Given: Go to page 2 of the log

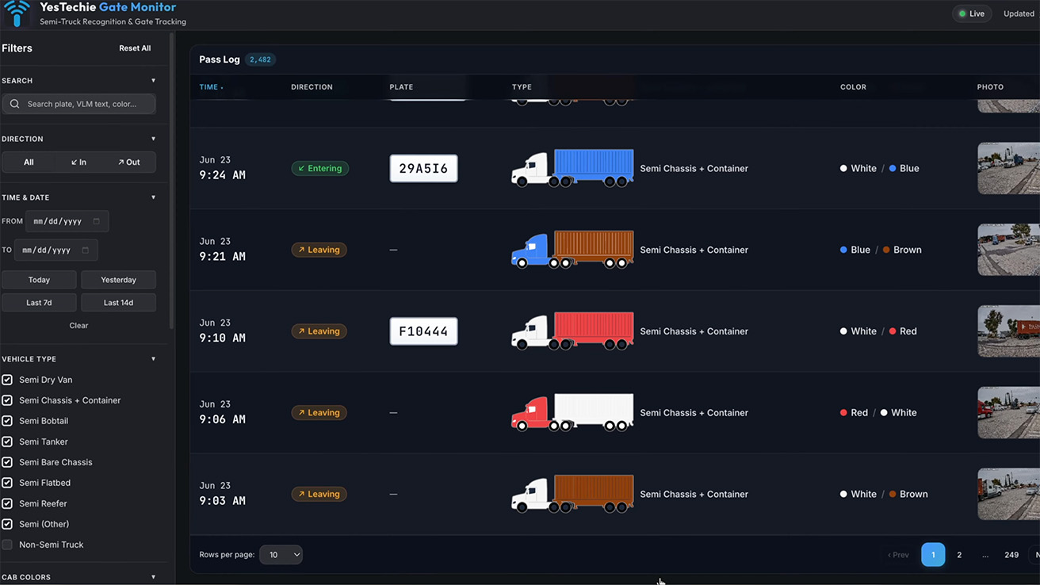Looking at the screenshot, I should 959,555.
